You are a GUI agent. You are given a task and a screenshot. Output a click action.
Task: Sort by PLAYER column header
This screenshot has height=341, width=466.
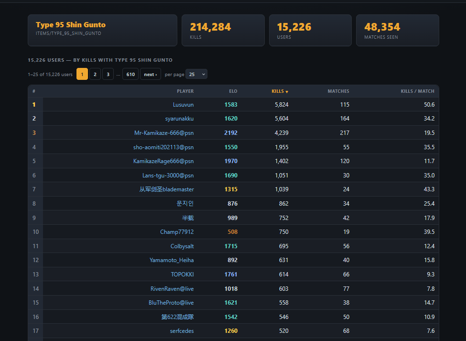click(185, 91)
